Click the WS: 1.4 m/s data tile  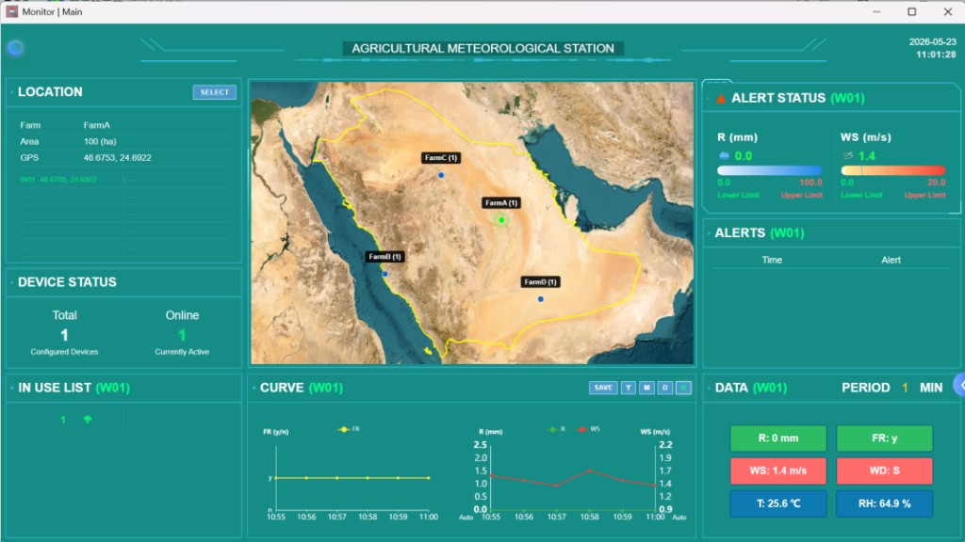(777, 470)
